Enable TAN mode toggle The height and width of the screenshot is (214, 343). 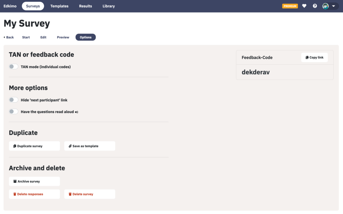13,67
